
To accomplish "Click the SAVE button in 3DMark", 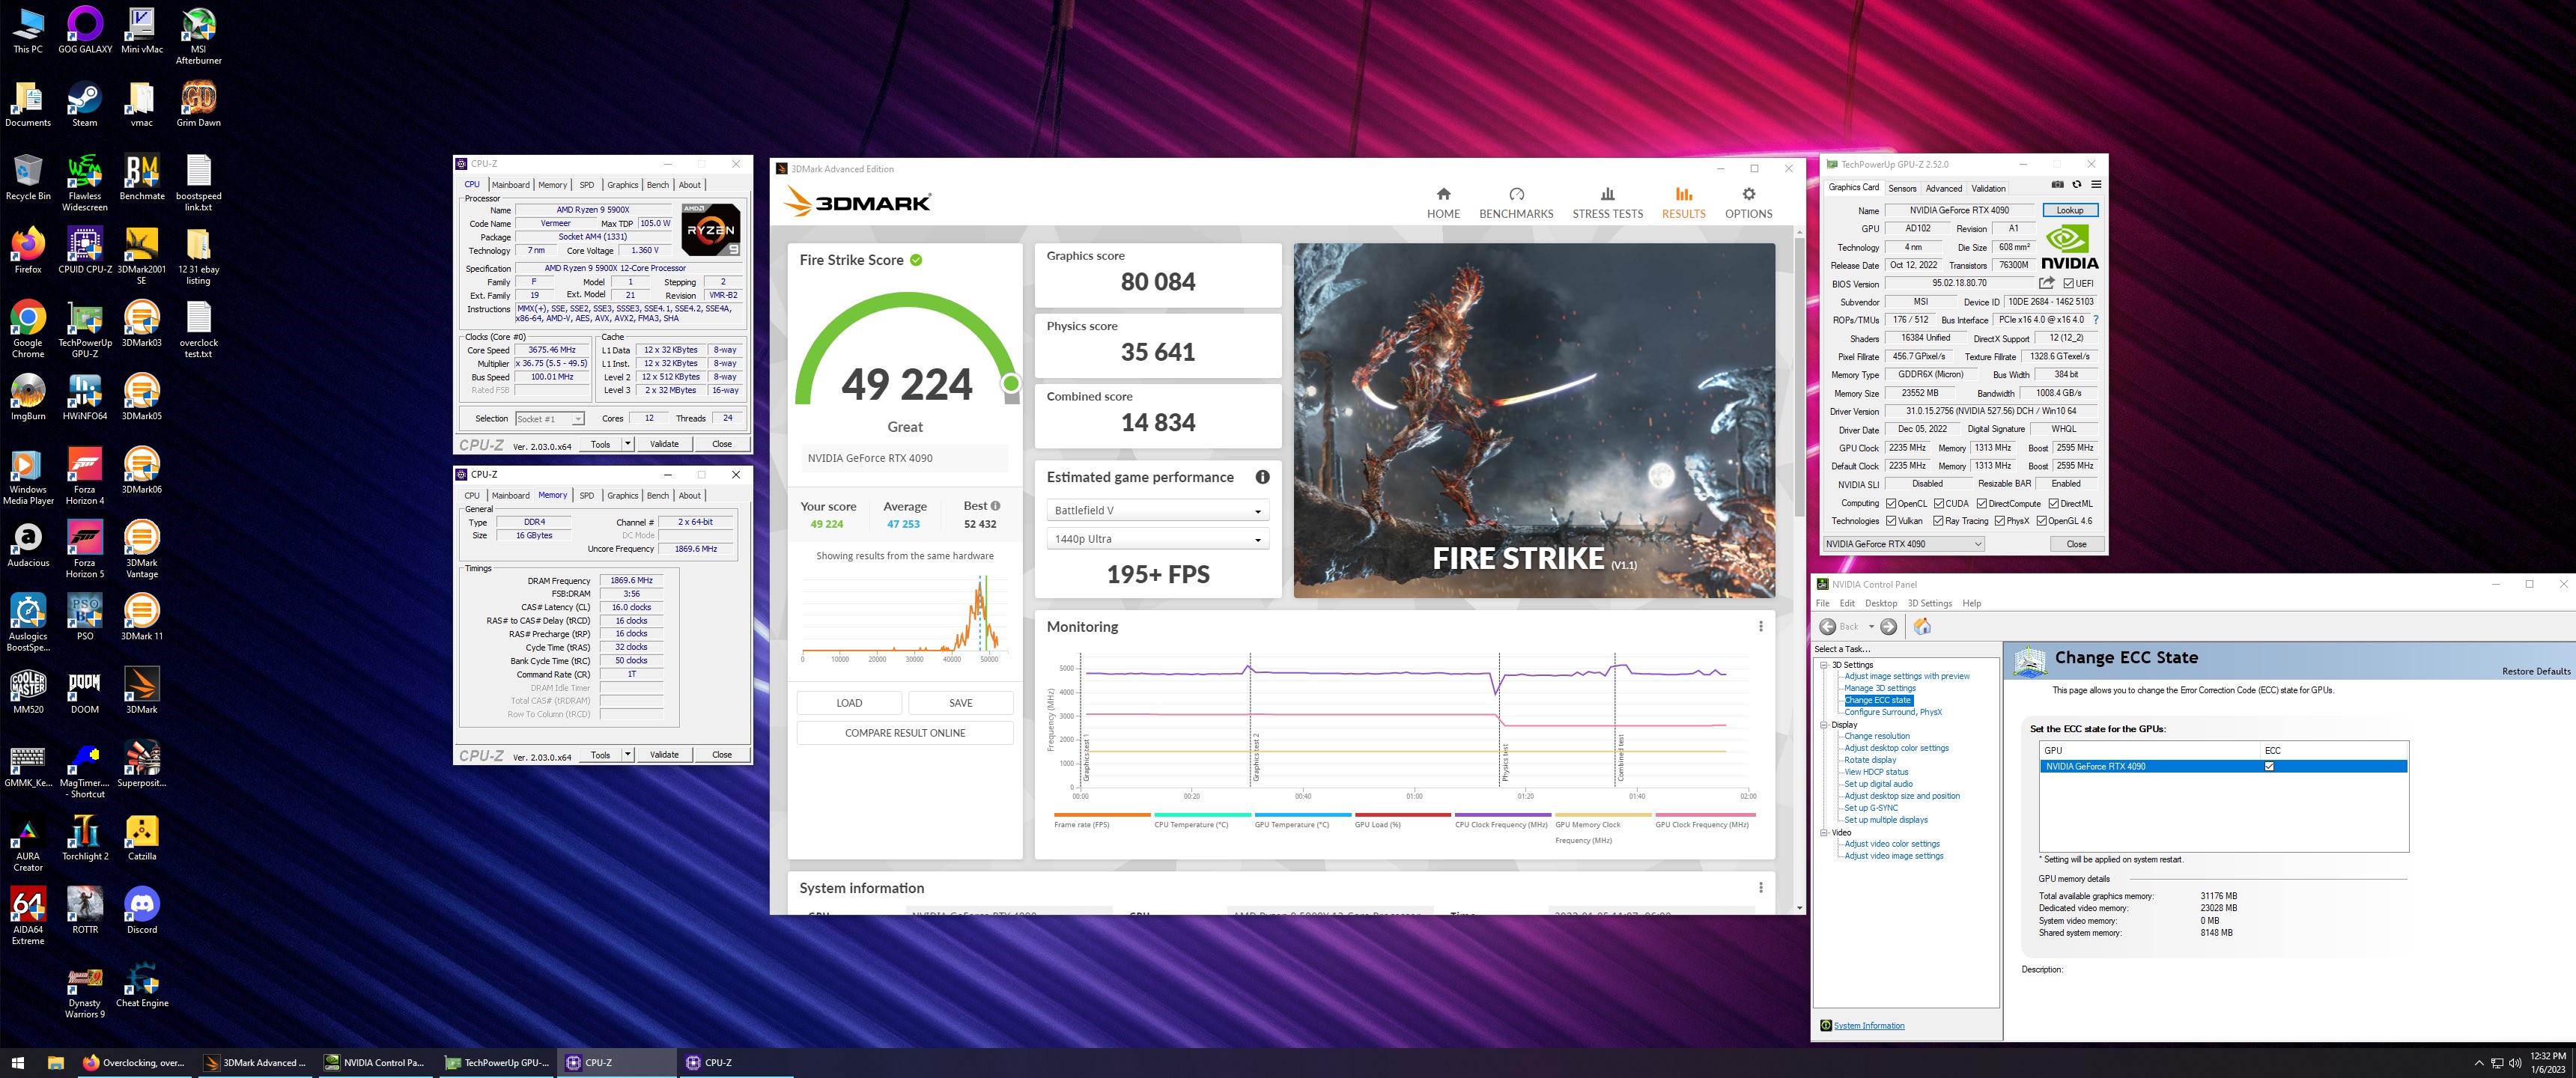I will (960, 703).
